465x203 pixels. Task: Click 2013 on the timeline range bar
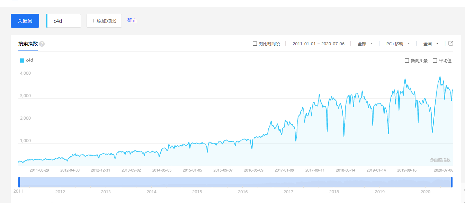point(106,192)
